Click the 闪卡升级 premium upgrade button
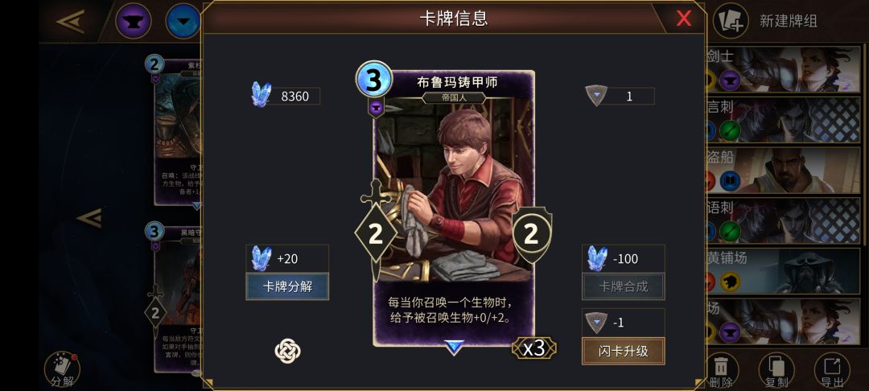 point(623,351)
